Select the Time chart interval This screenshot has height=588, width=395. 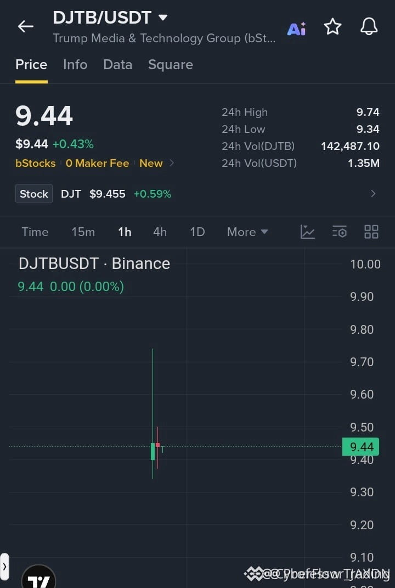pos(35,232)
